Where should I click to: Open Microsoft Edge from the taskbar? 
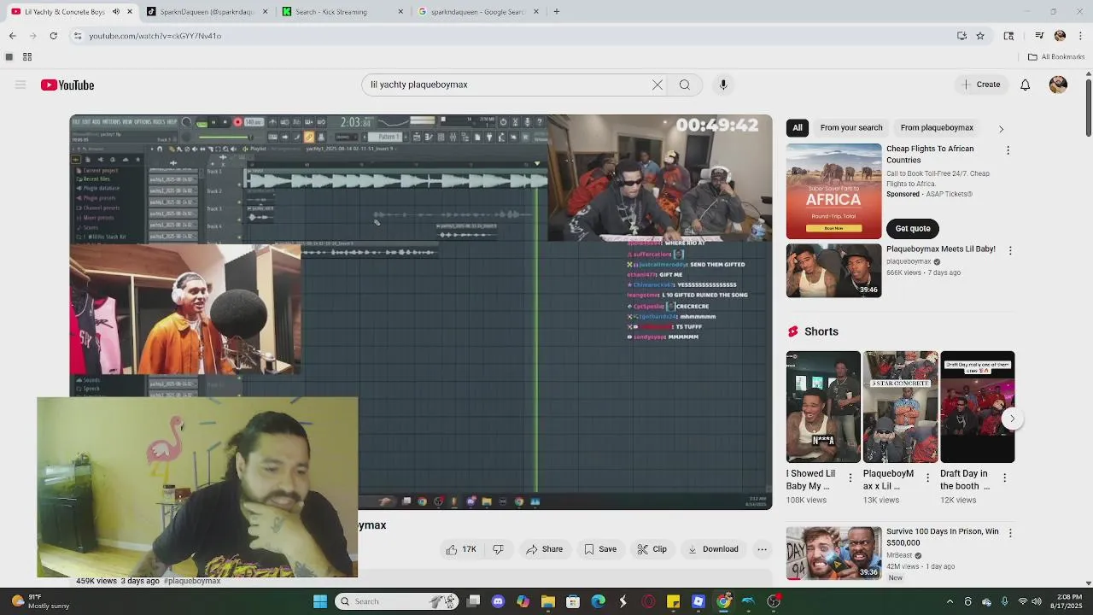pos(599,601)
